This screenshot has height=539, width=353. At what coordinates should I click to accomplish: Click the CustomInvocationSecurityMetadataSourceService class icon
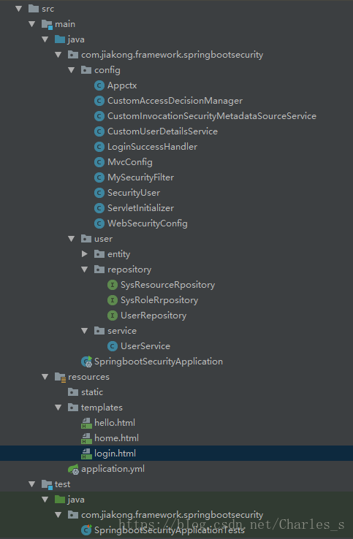tap(99, 116)
